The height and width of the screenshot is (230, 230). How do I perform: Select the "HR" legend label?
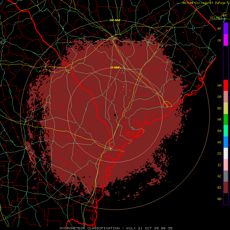220,120
